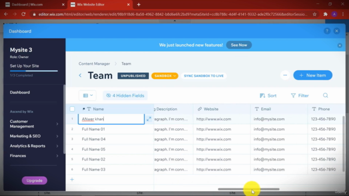This screenshot has width=349, height=196.
Task: Close the Dashboard panel
Action: (x=336, y=31)
